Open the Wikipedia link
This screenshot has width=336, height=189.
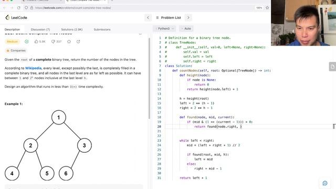(x=33, y=68)
